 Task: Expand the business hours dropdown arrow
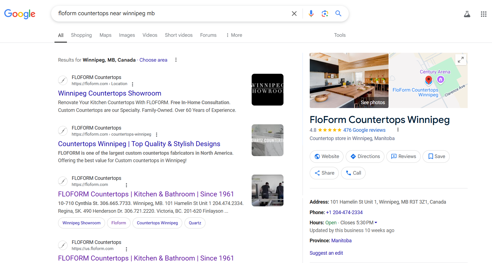click(x=376, y=223)
